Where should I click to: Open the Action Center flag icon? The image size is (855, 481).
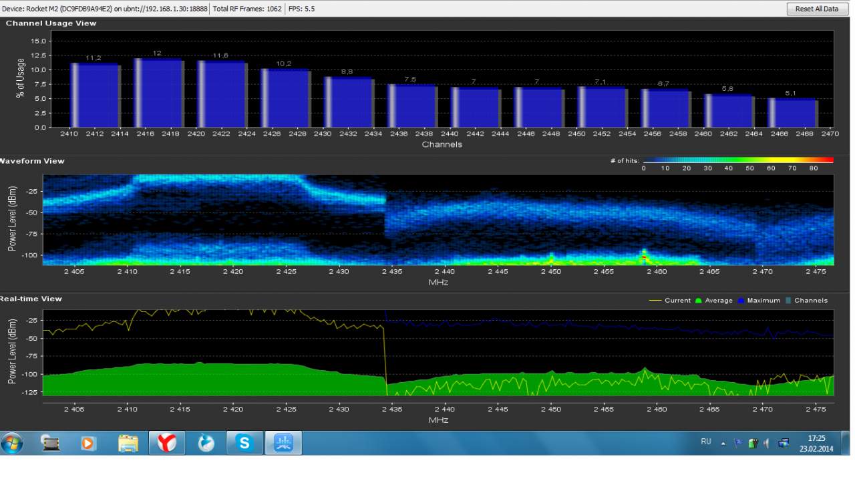739,442
